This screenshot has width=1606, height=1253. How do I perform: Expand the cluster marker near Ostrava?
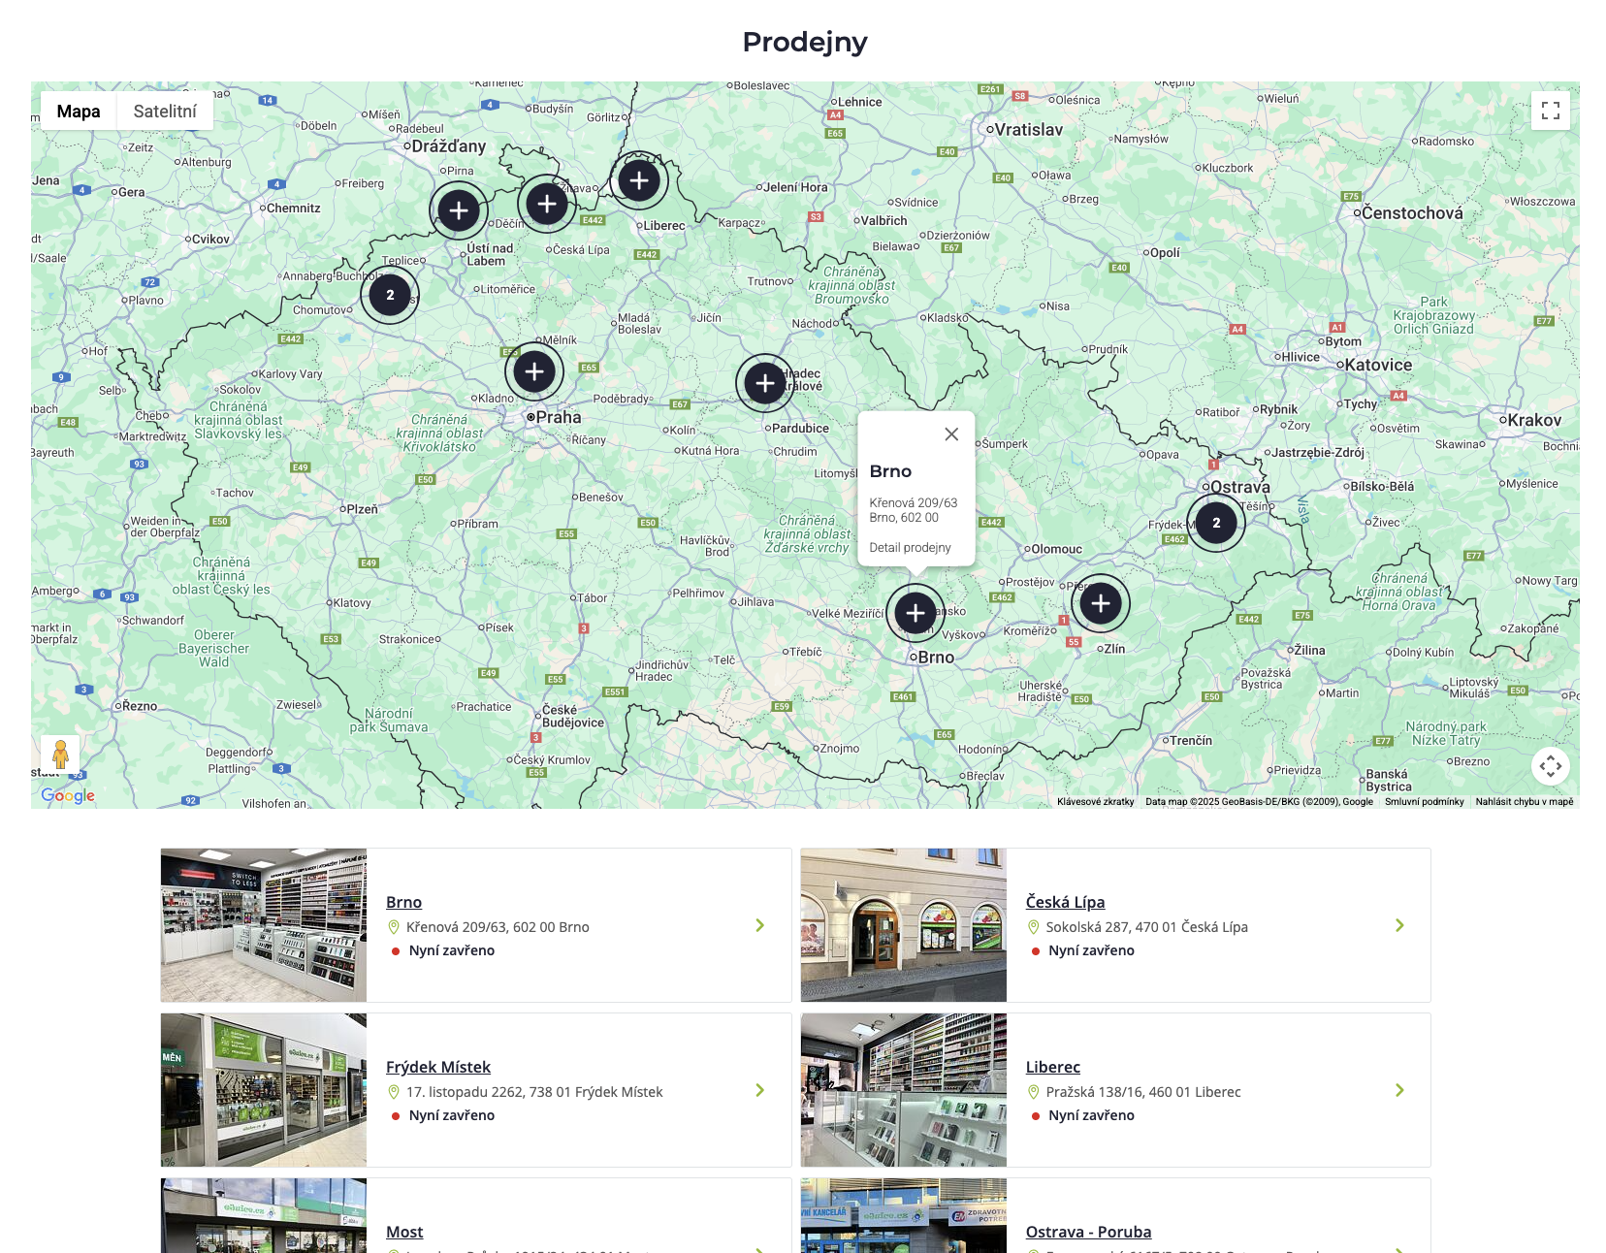tap(1216, 523)
